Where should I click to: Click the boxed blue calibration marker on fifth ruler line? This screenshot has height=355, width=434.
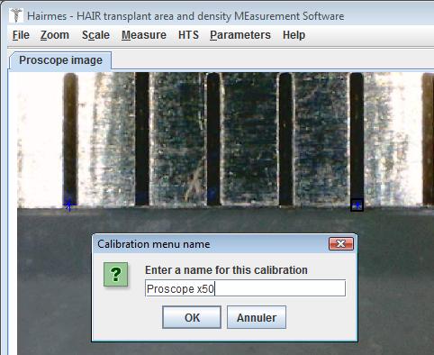(x=357, y=206)
